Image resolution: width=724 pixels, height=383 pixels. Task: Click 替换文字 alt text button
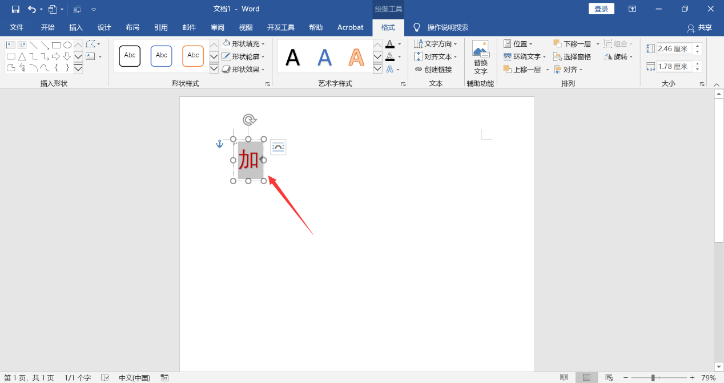tap(481, 58)
